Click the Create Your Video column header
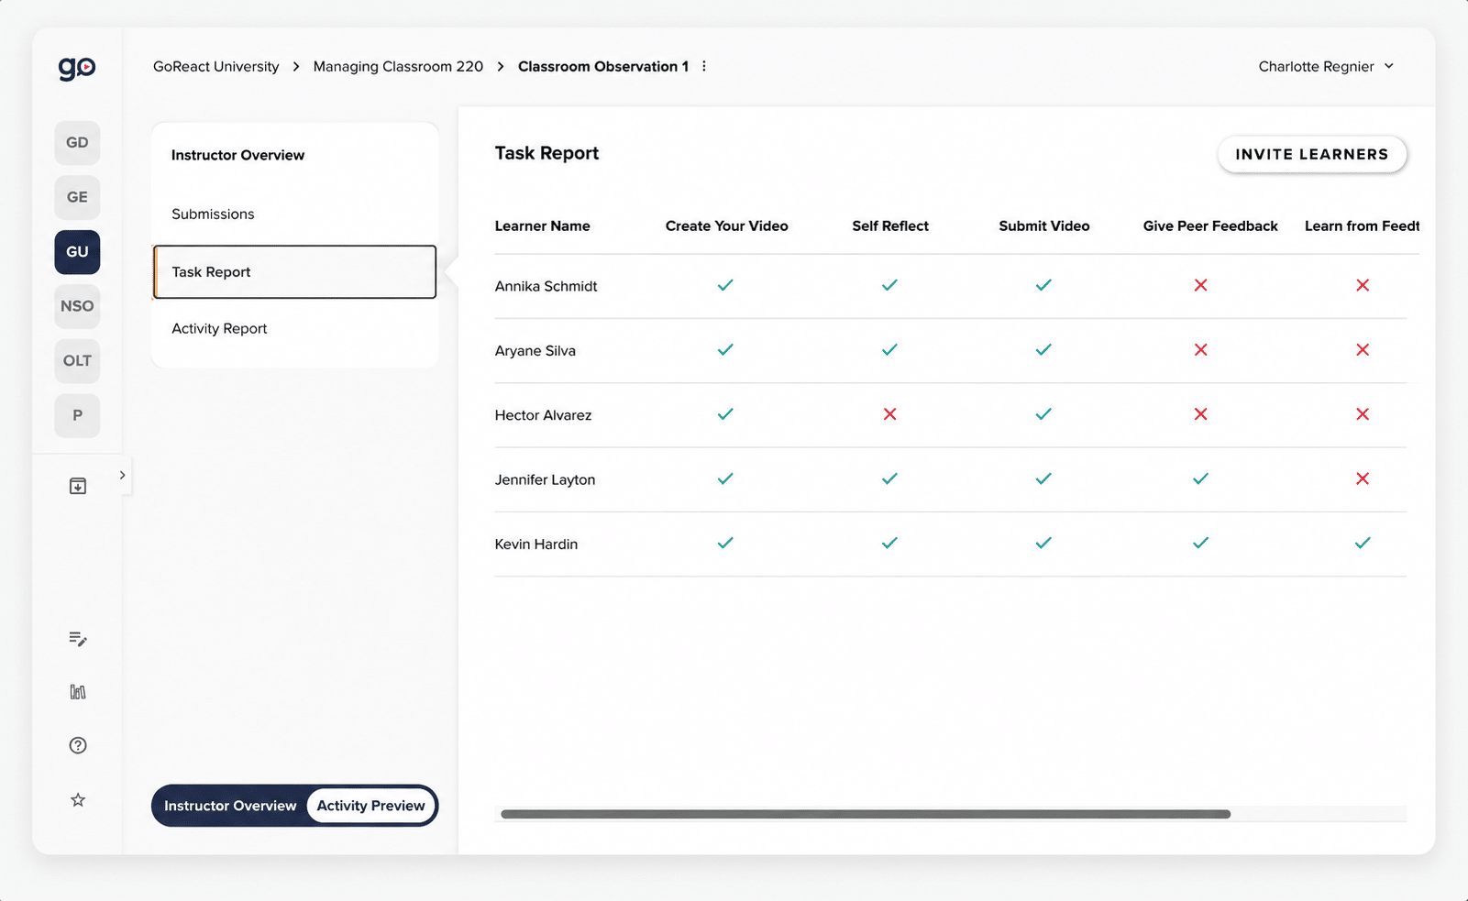Image resolution: width=1468 pixels, height=901 pixels. tap(726, 225)
